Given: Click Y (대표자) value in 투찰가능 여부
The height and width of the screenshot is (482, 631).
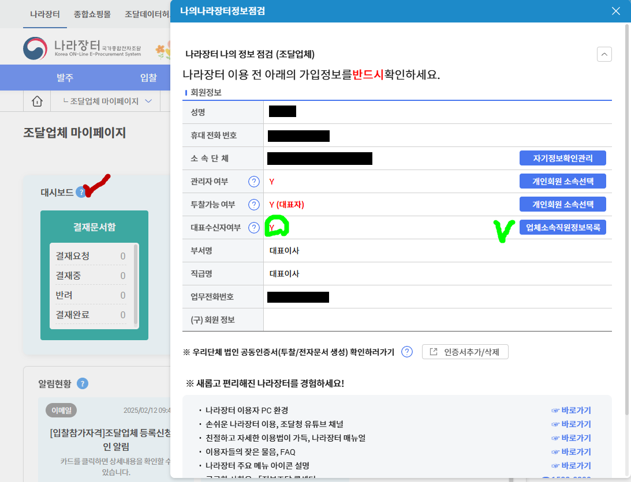Looking at the screenshot, I should tap(286, 205).
